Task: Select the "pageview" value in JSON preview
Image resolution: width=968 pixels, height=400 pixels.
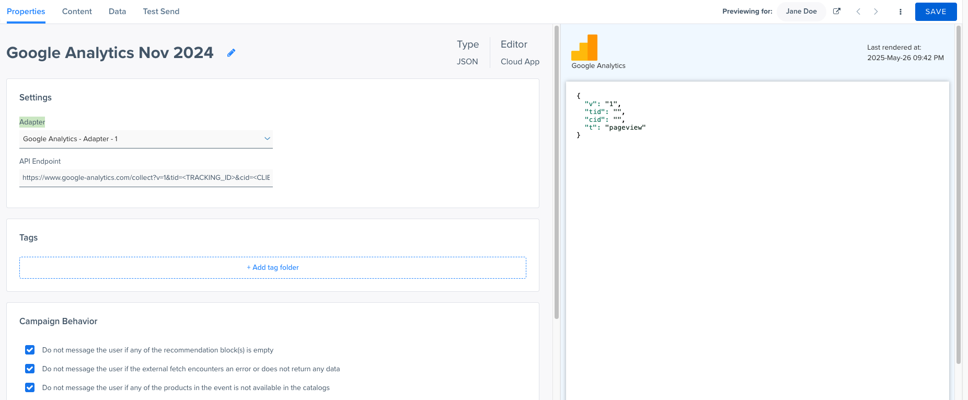Action: pyautogui.click(x=625, y=128)
